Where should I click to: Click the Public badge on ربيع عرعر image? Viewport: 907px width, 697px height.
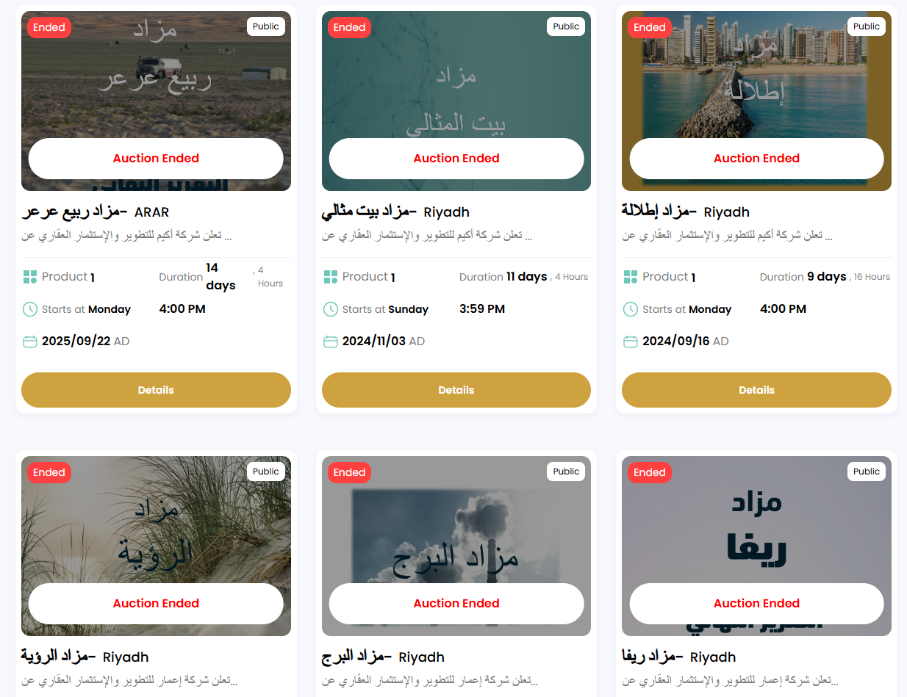pyautogui.click(x=266, y=26)
